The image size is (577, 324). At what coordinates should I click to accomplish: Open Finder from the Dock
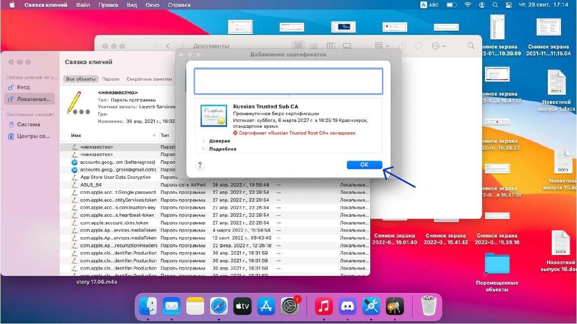[x=148, y=306]
